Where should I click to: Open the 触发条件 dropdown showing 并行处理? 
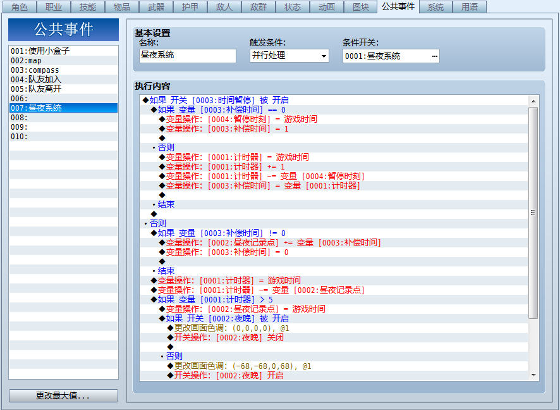coord(289,56)
